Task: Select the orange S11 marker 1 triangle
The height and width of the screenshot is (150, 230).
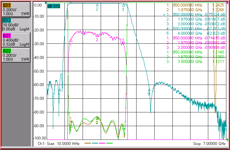Action: tap(71, 122)
